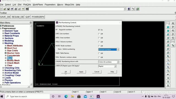
Task: Click the Type here to search box
Action: [28, 97]
